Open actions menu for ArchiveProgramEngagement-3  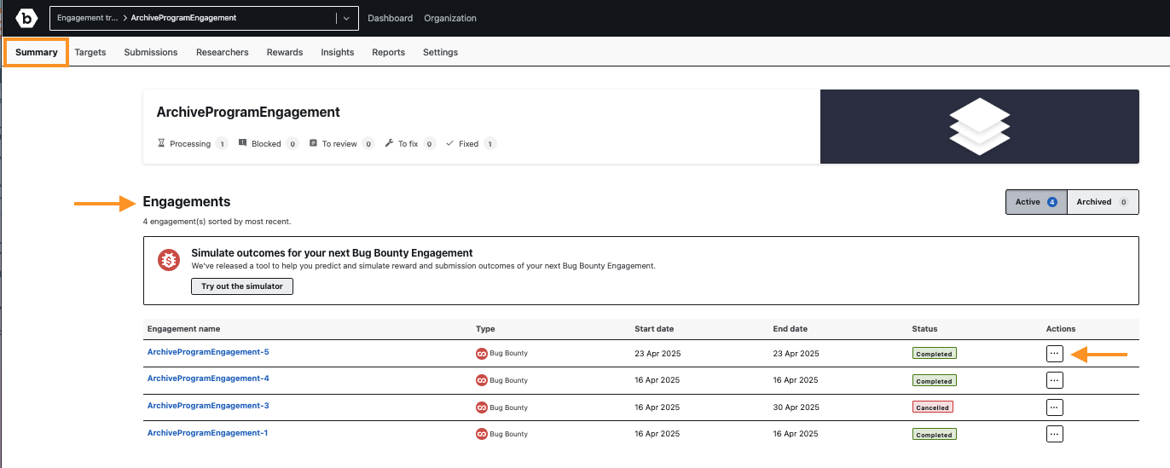(1055, 407)
